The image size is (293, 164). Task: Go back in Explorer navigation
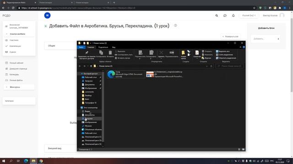click(80, 66)
